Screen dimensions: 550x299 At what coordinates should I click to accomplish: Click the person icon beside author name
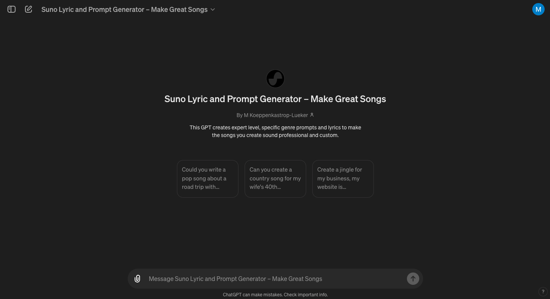coord(312,115)
